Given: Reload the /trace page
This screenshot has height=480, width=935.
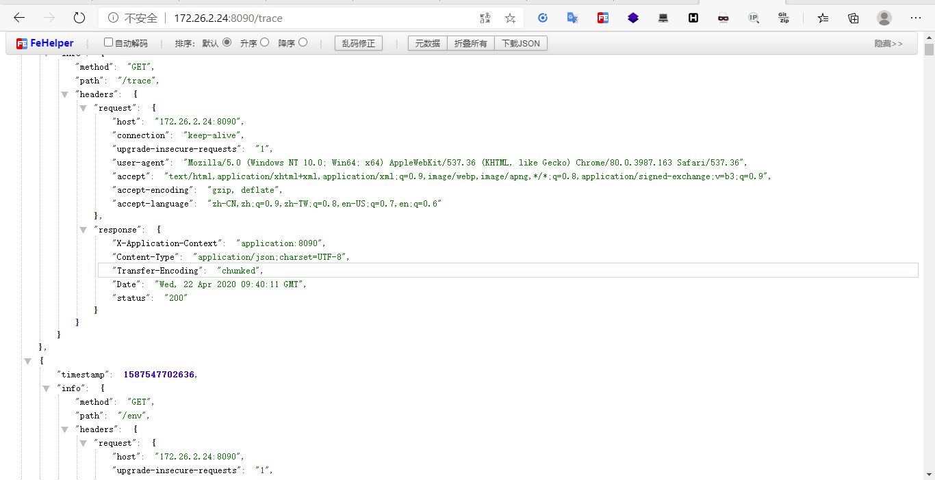Looking at the screenshot, I should (79, 18).
